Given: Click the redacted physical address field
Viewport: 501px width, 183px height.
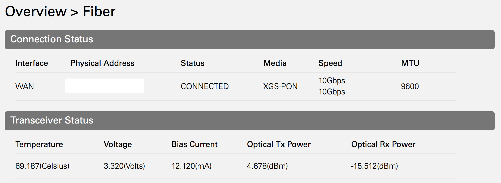Looking at the screenshot, I should [104, 86].
